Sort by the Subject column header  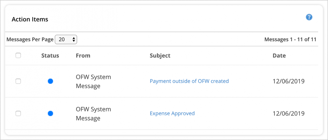[x=160, y=56]
